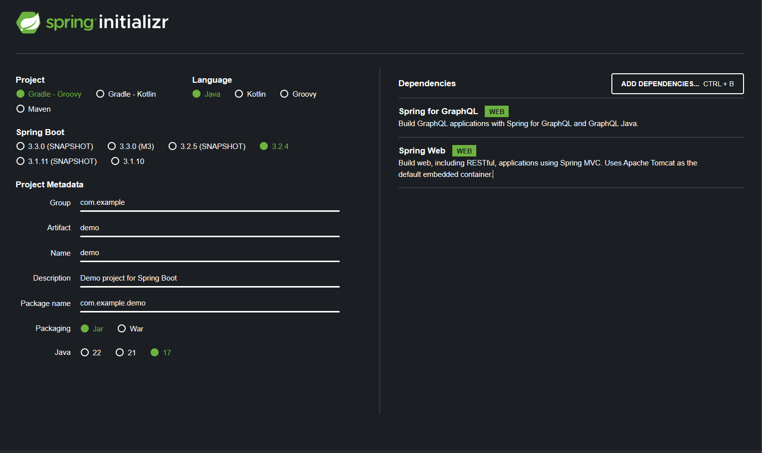Click the Spring Initializr logo

pos(92,22)
